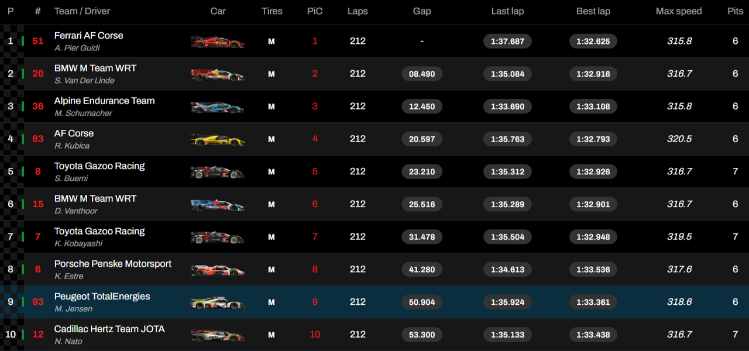Screen dimensions: 749x351
Task: Click the 1:34.613 last lap badge for Porsche
Action: 507,270
